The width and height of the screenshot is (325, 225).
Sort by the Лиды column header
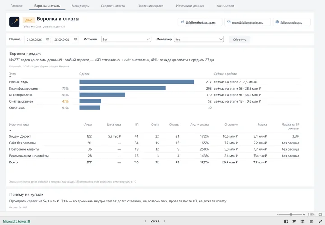88,124
